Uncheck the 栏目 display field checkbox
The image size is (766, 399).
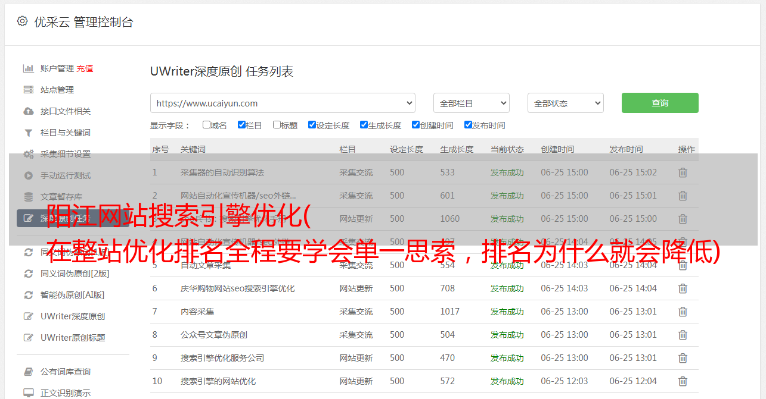[x=241, y=125]
